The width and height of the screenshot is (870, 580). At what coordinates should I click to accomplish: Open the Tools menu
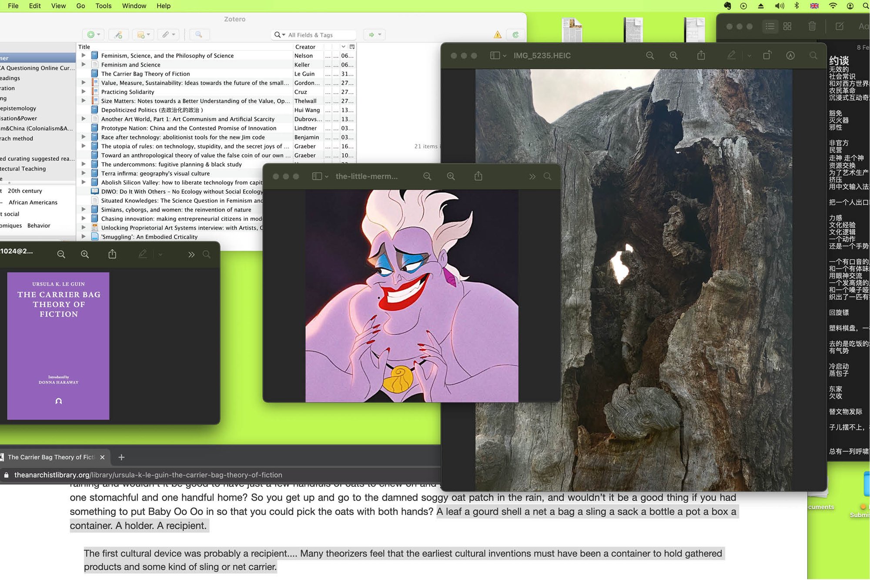pyautogui.click(x=103, y=6)
